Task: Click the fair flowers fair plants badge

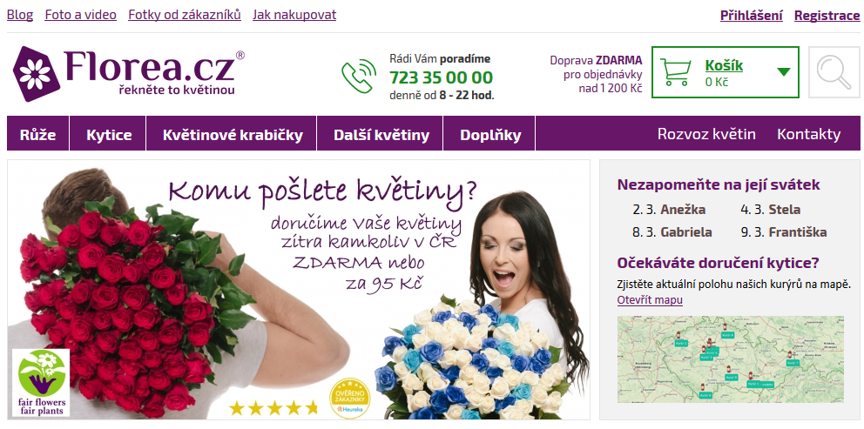Action: pos(41,382)
